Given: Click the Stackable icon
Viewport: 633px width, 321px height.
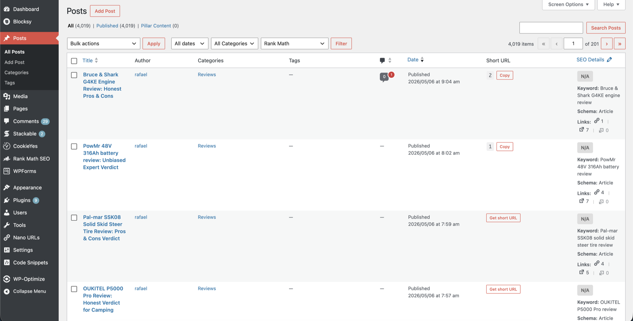Looking at the screenshot, I should coord(7,134).
